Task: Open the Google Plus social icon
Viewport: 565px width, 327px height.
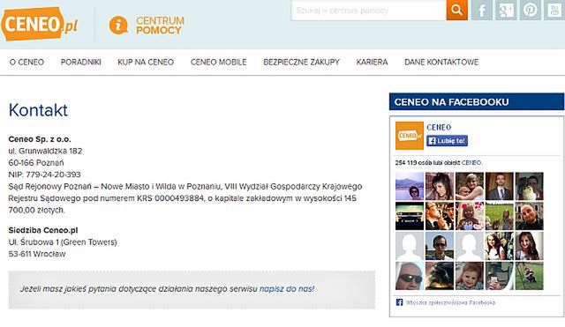Action: (506, 10)
